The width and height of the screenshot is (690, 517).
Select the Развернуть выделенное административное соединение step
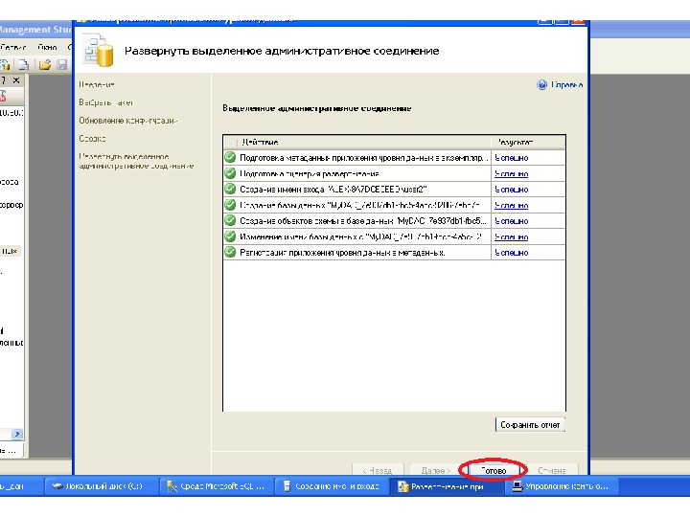136,162
